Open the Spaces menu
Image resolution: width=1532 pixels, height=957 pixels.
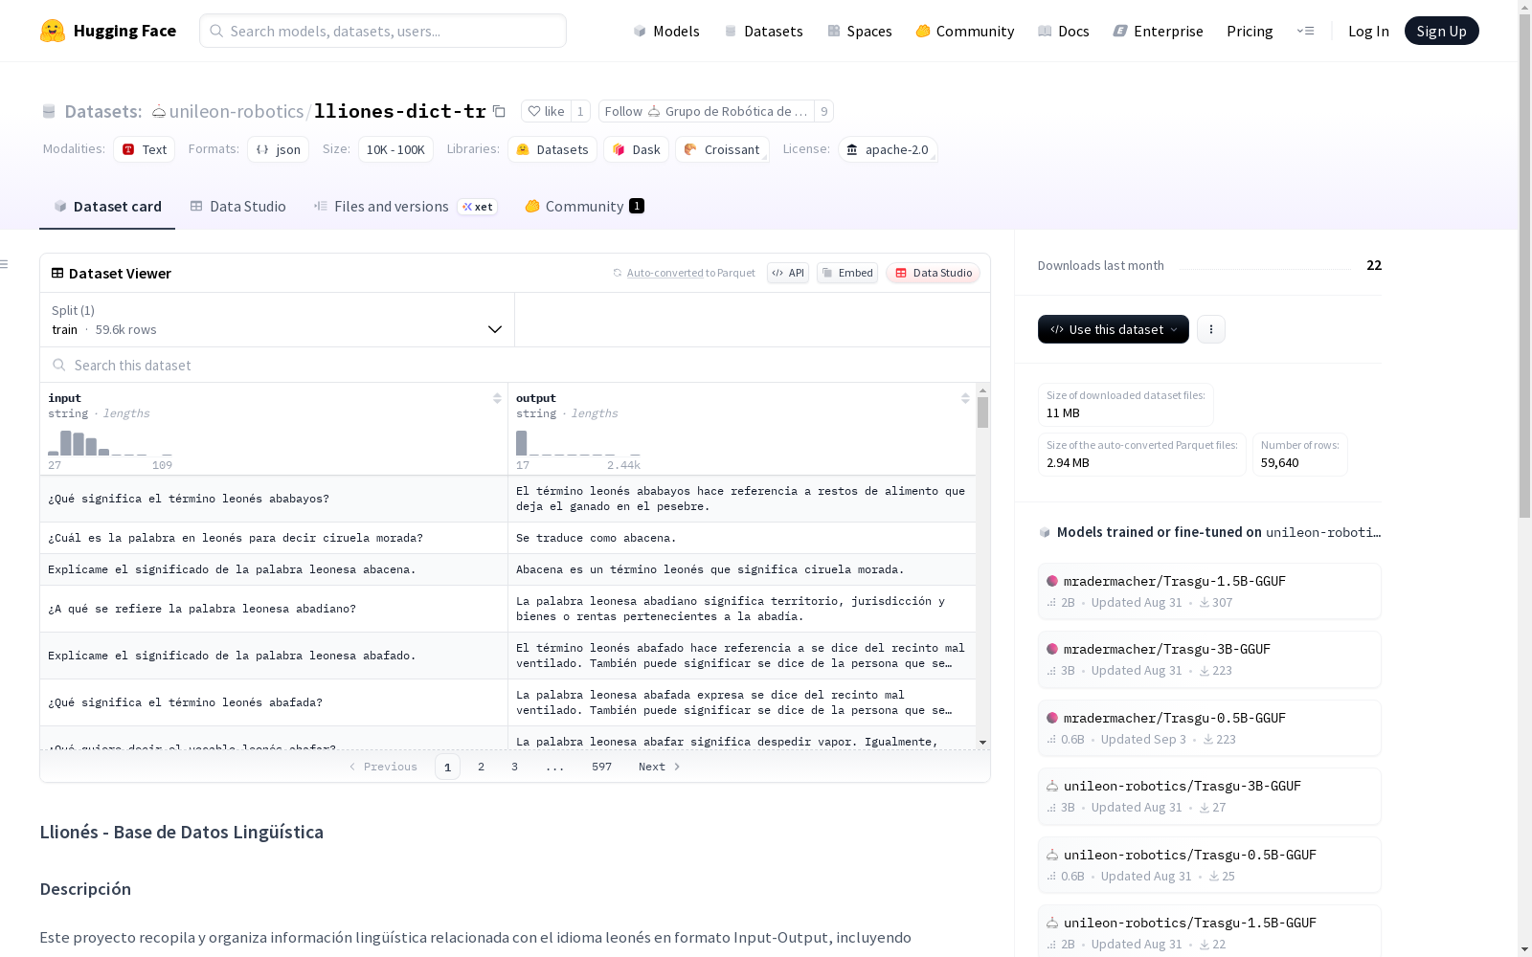point(860,31)
